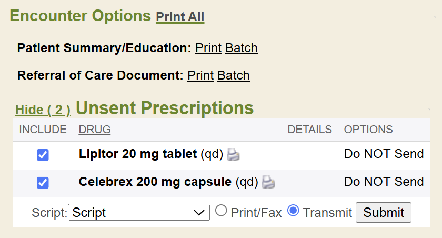This screenshot has width=442, height=238.
Task: Batch the Patient Summary/Education
Action: (242, 48)
